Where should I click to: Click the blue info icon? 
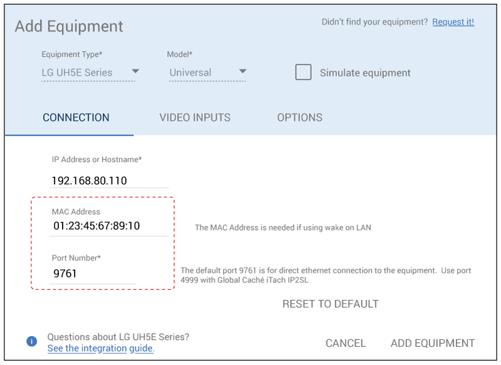coord(31,341)
